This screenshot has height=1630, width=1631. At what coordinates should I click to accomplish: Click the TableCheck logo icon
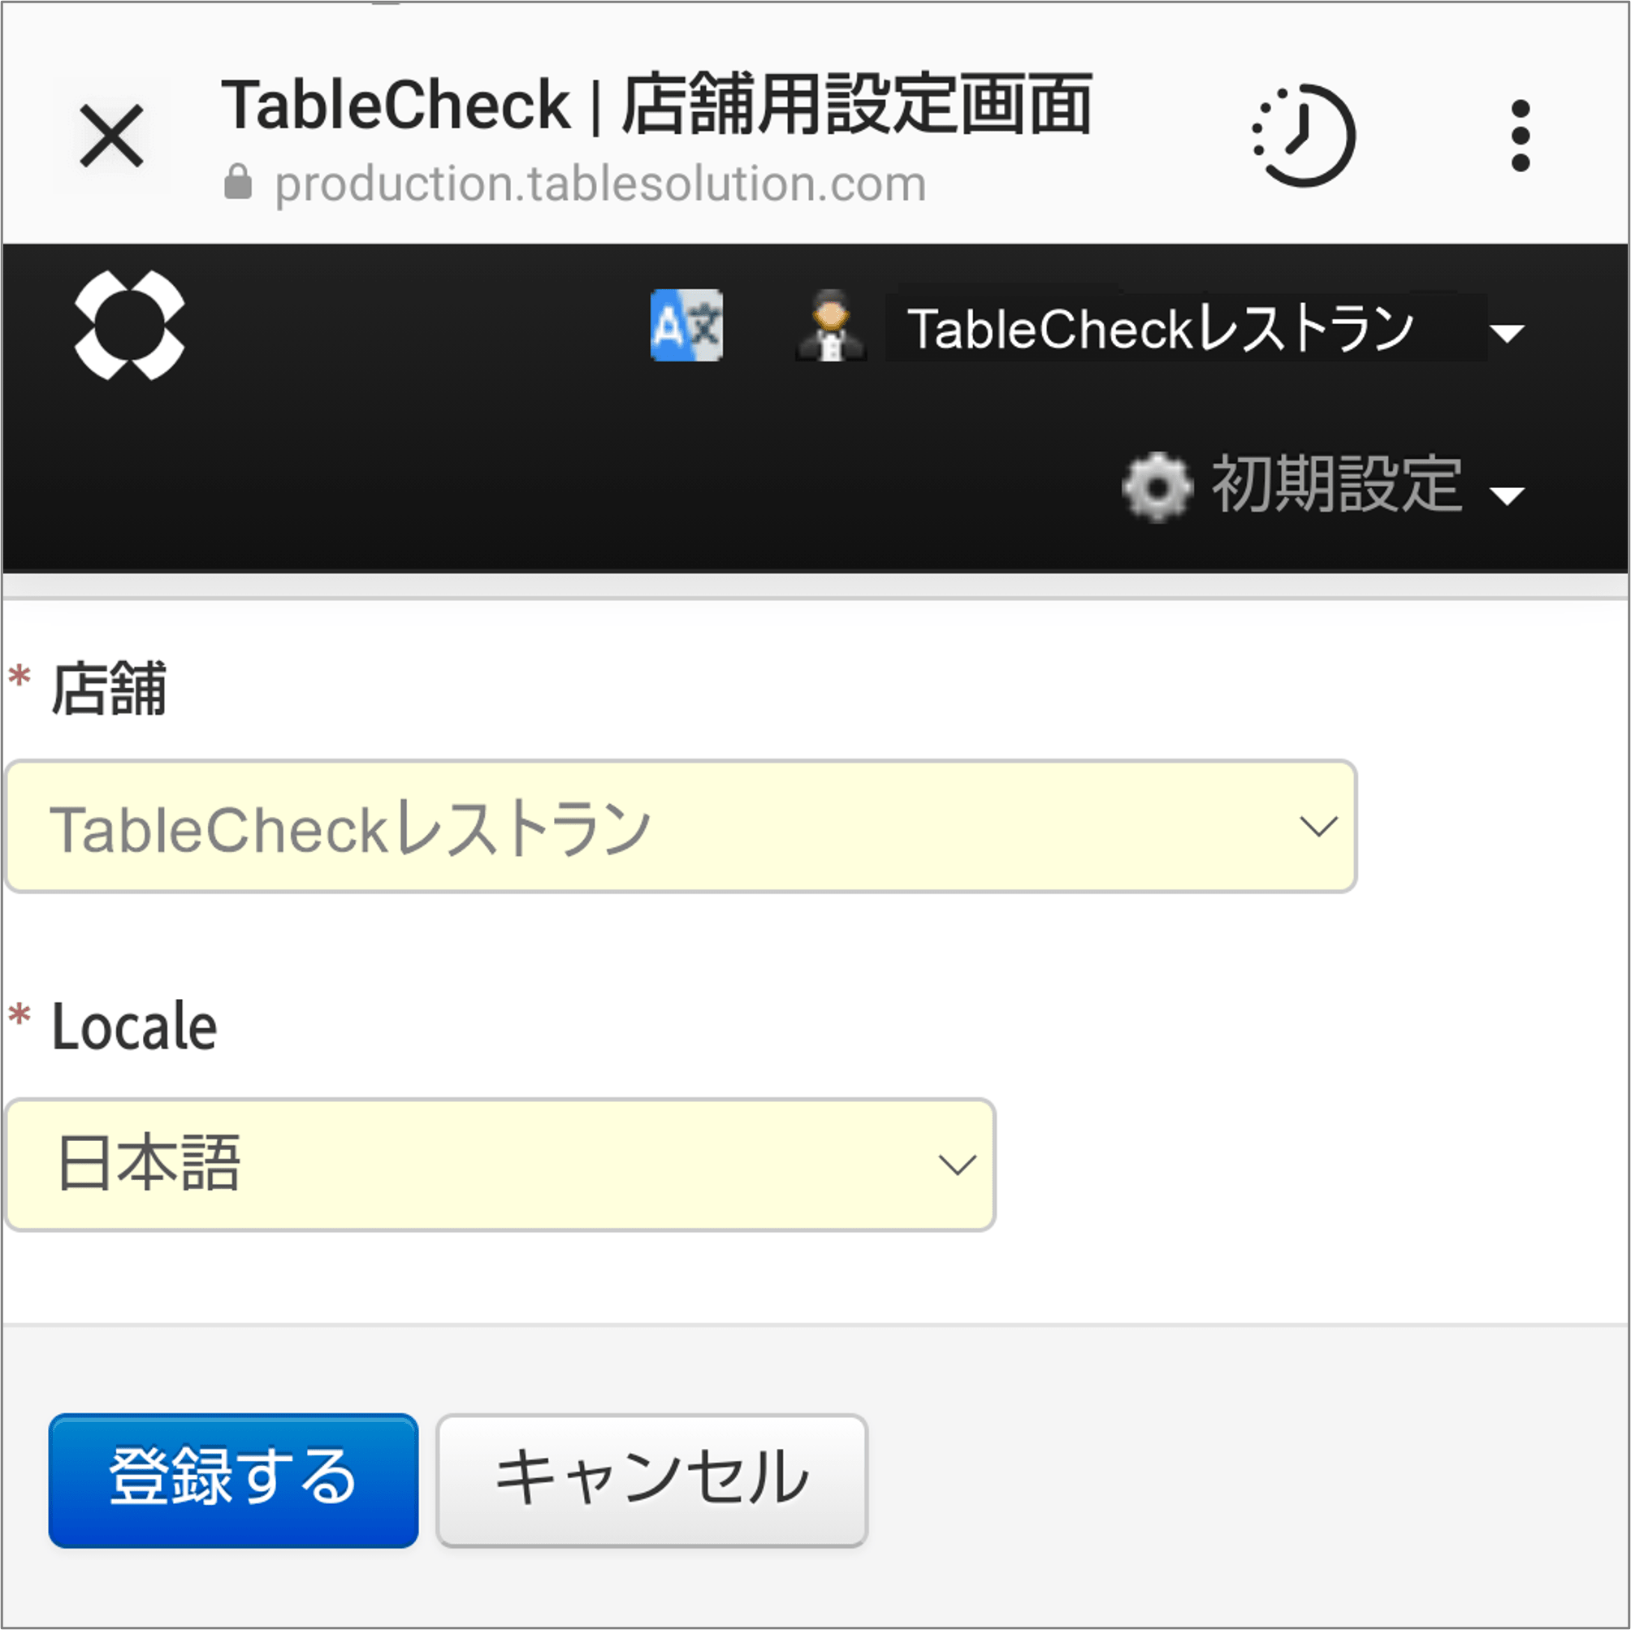pos(129,325)
